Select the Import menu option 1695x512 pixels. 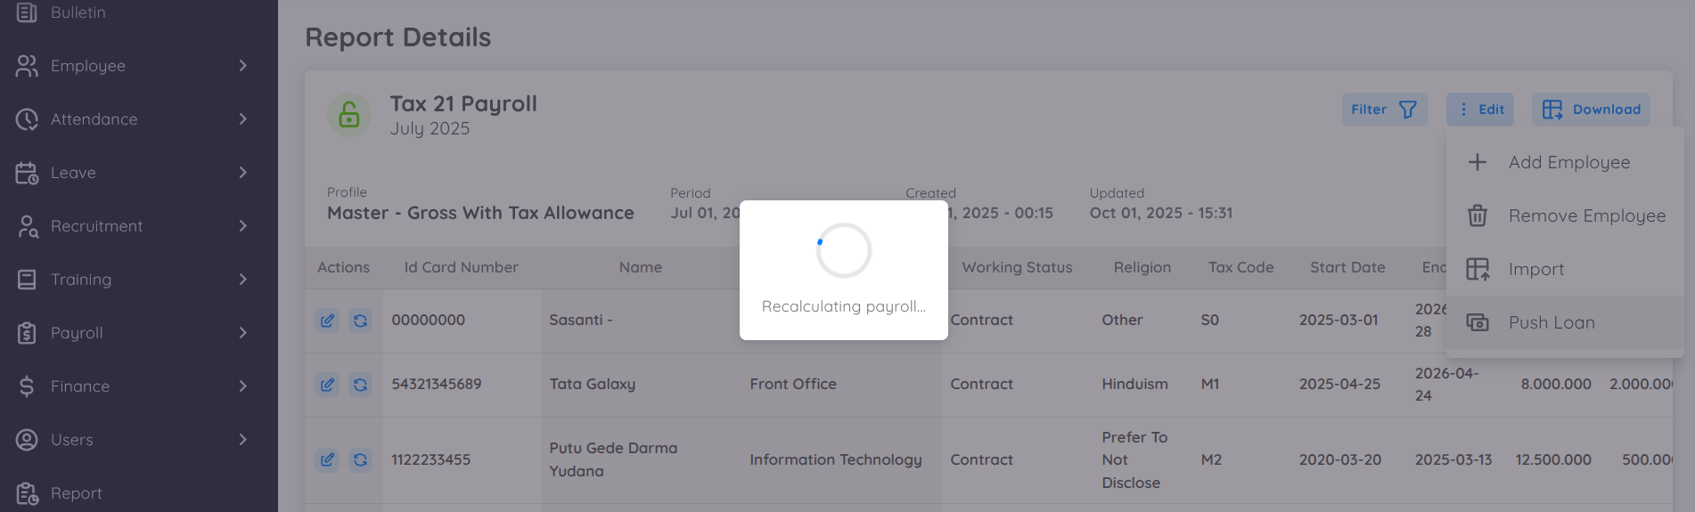coord(1535,269)
